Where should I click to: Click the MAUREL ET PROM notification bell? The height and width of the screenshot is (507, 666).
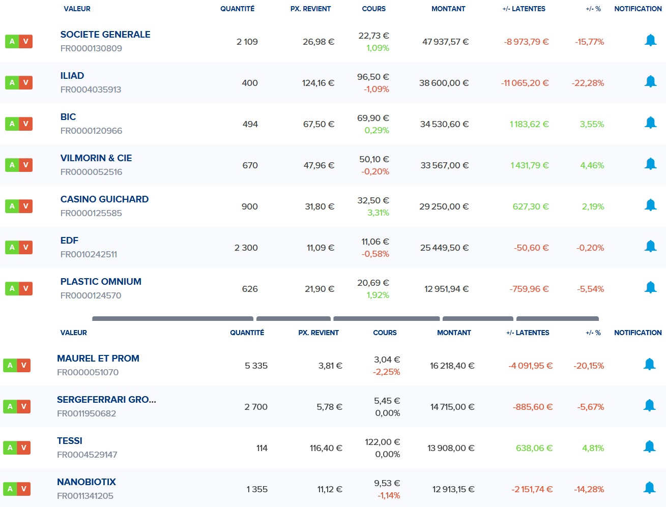click(649, 364)
